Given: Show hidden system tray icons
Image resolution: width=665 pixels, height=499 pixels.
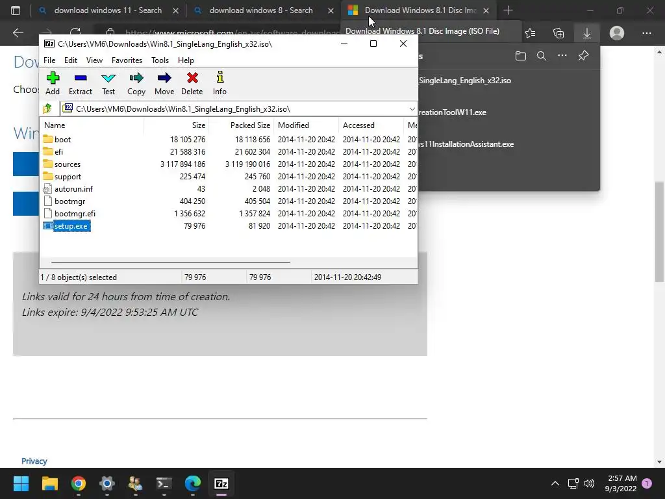Looking at the screenshot, I should tap(555, 483).
